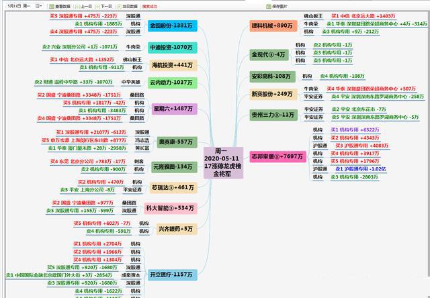The image size is (430, 298).
Task: Click the 查看数据 toolbar button
Action: click(60, 6)
